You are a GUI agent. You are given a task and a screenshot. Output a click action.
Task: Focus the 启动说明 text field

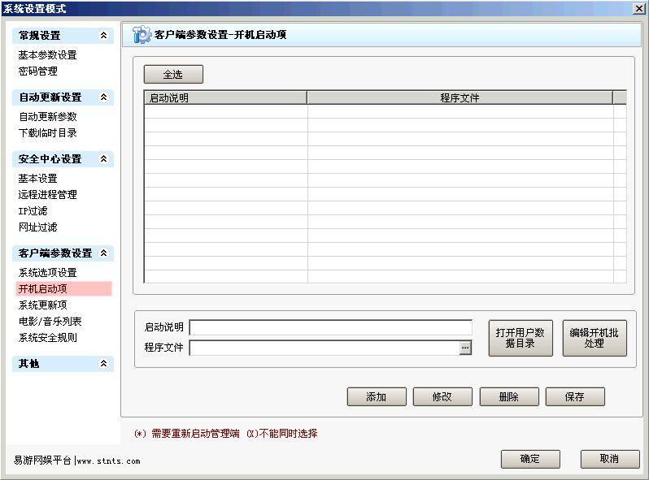331,327
